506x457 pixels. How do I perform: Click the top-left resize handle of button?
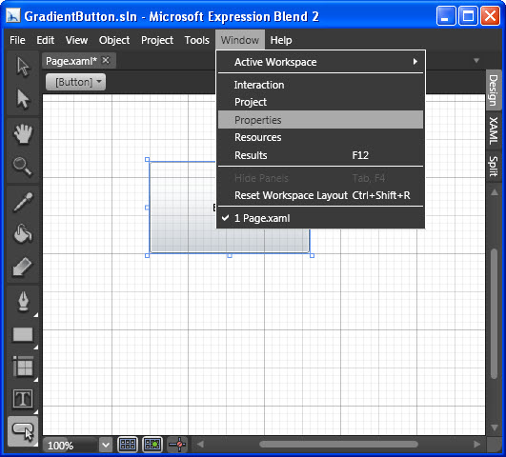(147, 159)
